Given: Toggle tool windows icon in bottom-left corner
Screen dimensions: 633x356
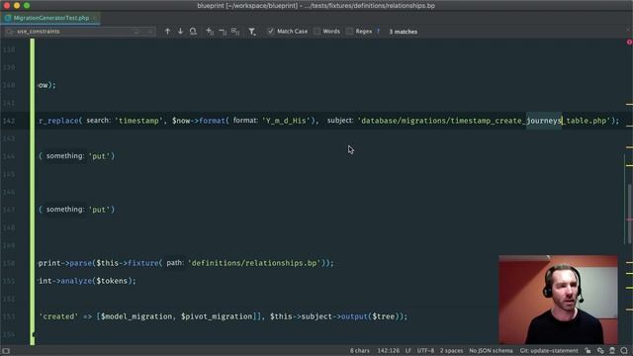Looking at the screenshot, I should [6, 351].
